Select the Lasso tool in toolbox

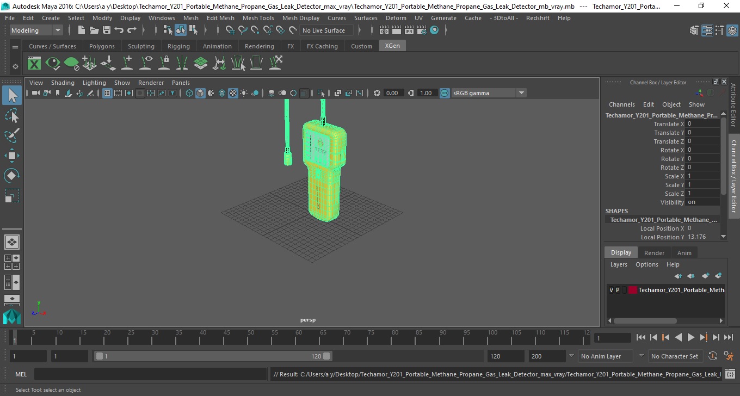(x=12, y=115)
